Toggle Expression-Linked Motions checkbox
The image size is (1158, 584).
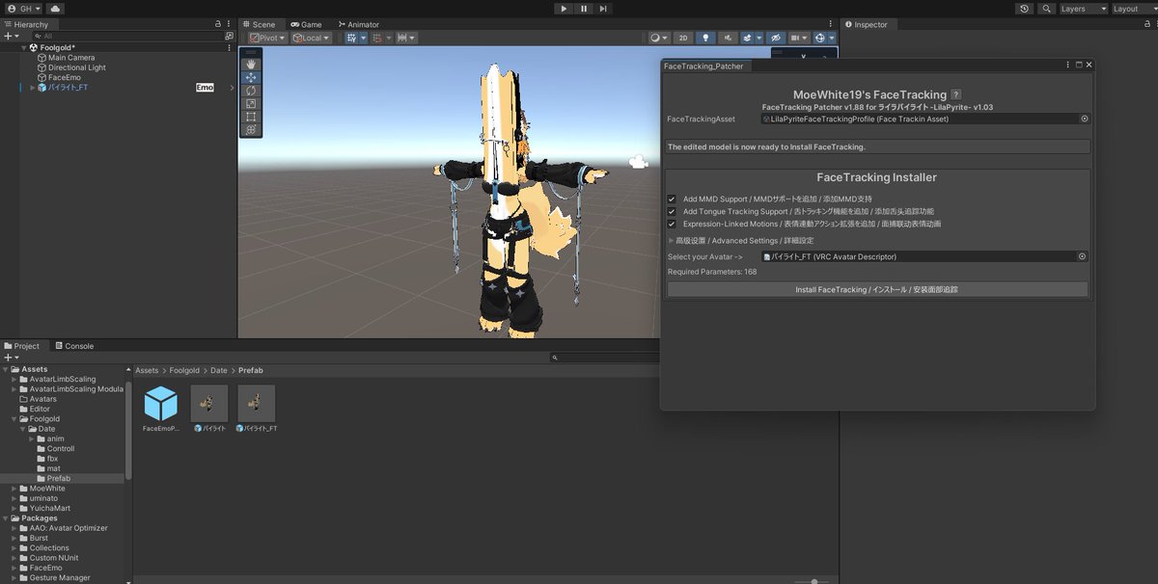click(x=672, y=224)
